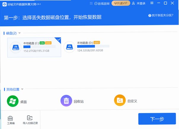Open the hamburger menu icon
179x129 pixels.
pyautogui.click(x=152, y=3)
